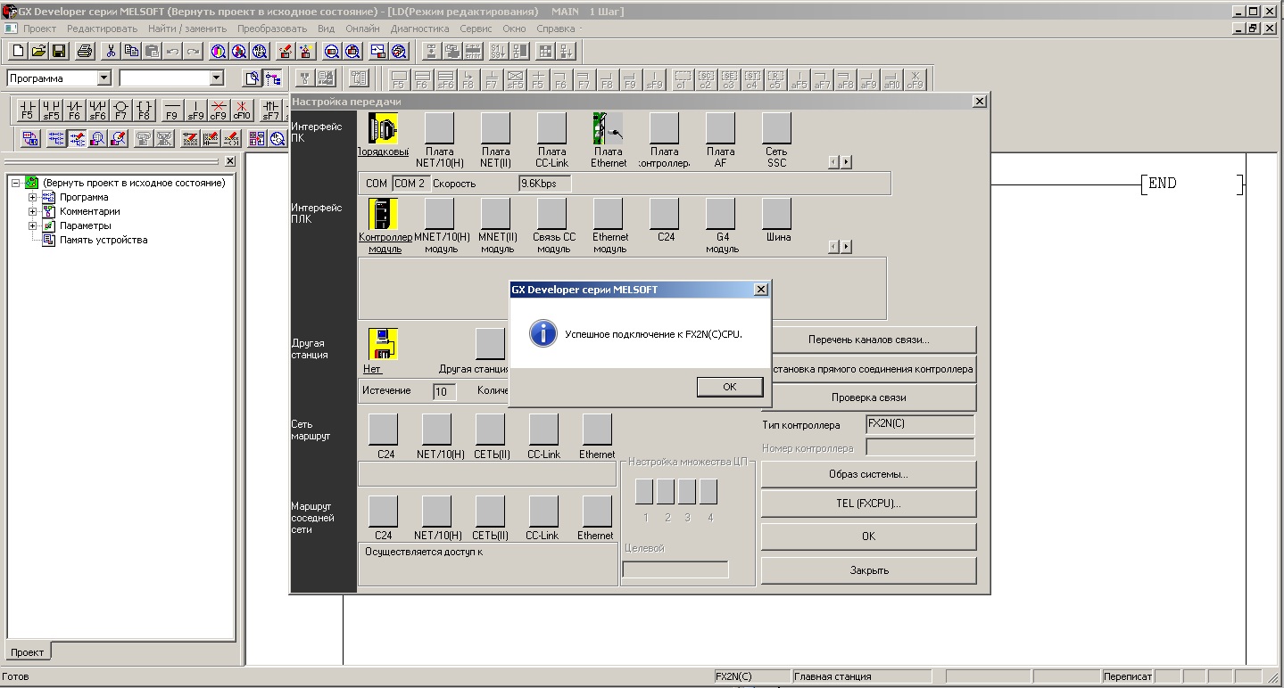
Task: Insert parallel closed contact (sF6)
Action: [x=98, y=110]
